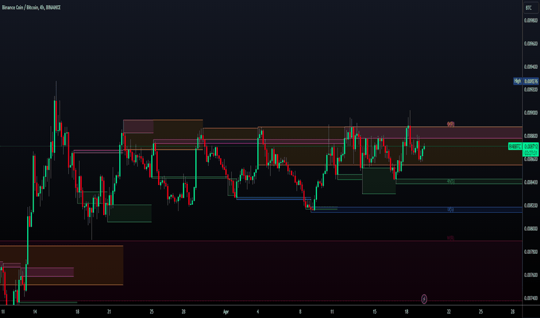The width and height of the screenshot is (540, 318).
Task: Click the 0.009600 price axis label
Action: point(531,44)
